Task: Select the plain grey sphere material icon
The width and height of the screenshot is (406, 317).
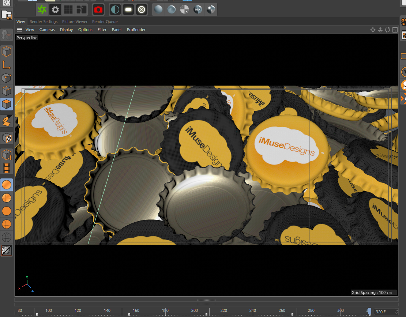Action: (x=158, y=10)
